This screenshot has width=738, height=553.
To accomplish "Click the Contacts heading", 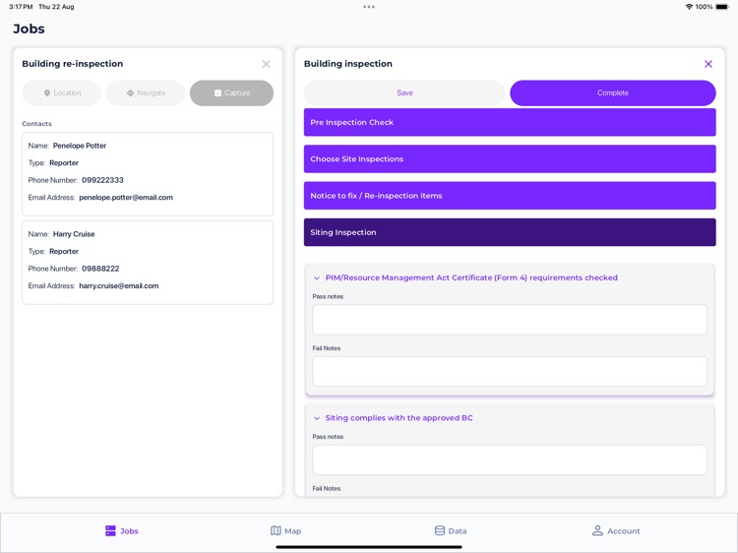I will pyautogui.click(x=36, y=124).
